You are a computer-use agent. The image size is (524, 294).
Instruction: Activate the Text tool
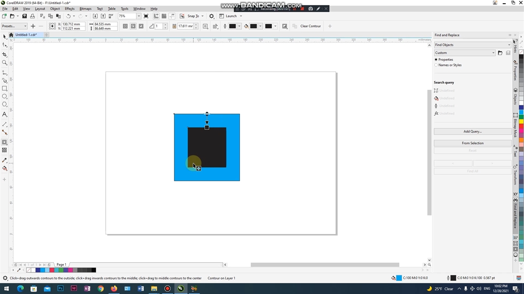[x=5, y=115]
